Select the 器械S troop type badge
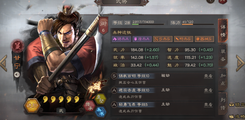The width and height of the screenshot is (245, 120). point(204,39)
